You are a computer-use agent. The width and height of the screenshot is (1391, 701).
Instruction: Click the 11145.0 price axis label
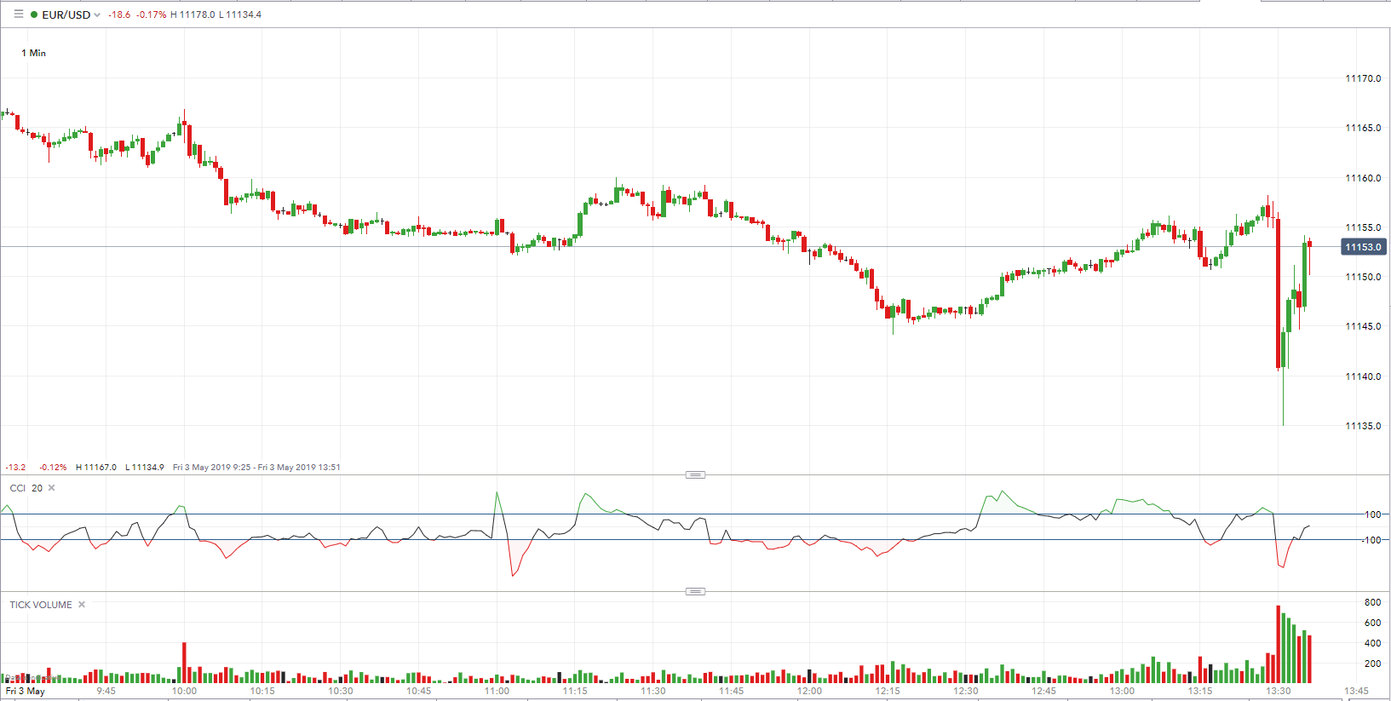pyautogui.click(x=1363, y=326)
